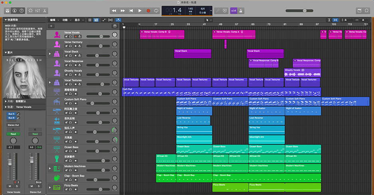The width and height of the screenshot is (374, 195).
Task: Click the Ocean Bass track volume slider
Action: (x=98, y=151)
